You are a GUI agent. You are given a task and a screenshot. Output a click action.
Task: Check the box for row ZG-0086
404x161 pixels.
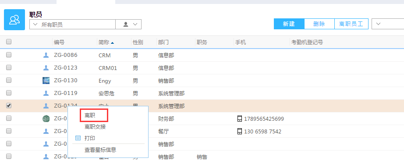(9, 55)
